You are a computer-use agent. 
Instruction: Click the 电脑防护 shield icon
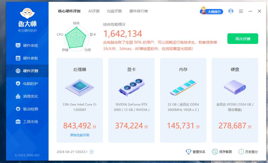18,84
